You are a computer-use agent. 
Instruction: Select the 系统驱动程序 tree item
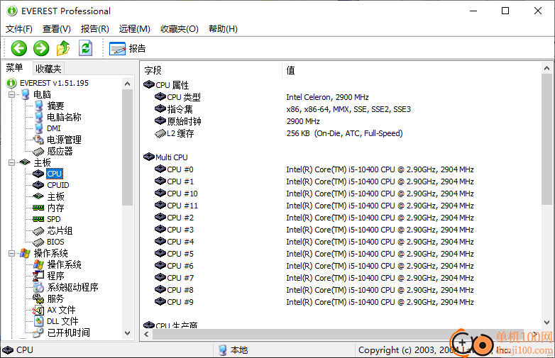point(72,287)
